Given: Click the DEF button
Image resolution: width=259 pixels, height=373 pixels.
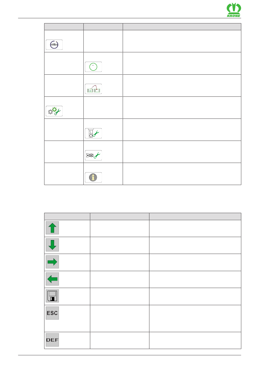Looking at the screenshot, I should [x=52, y=340].
